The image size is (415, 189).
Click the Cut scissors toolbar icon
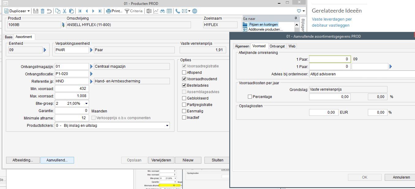[x=65, y=11]
